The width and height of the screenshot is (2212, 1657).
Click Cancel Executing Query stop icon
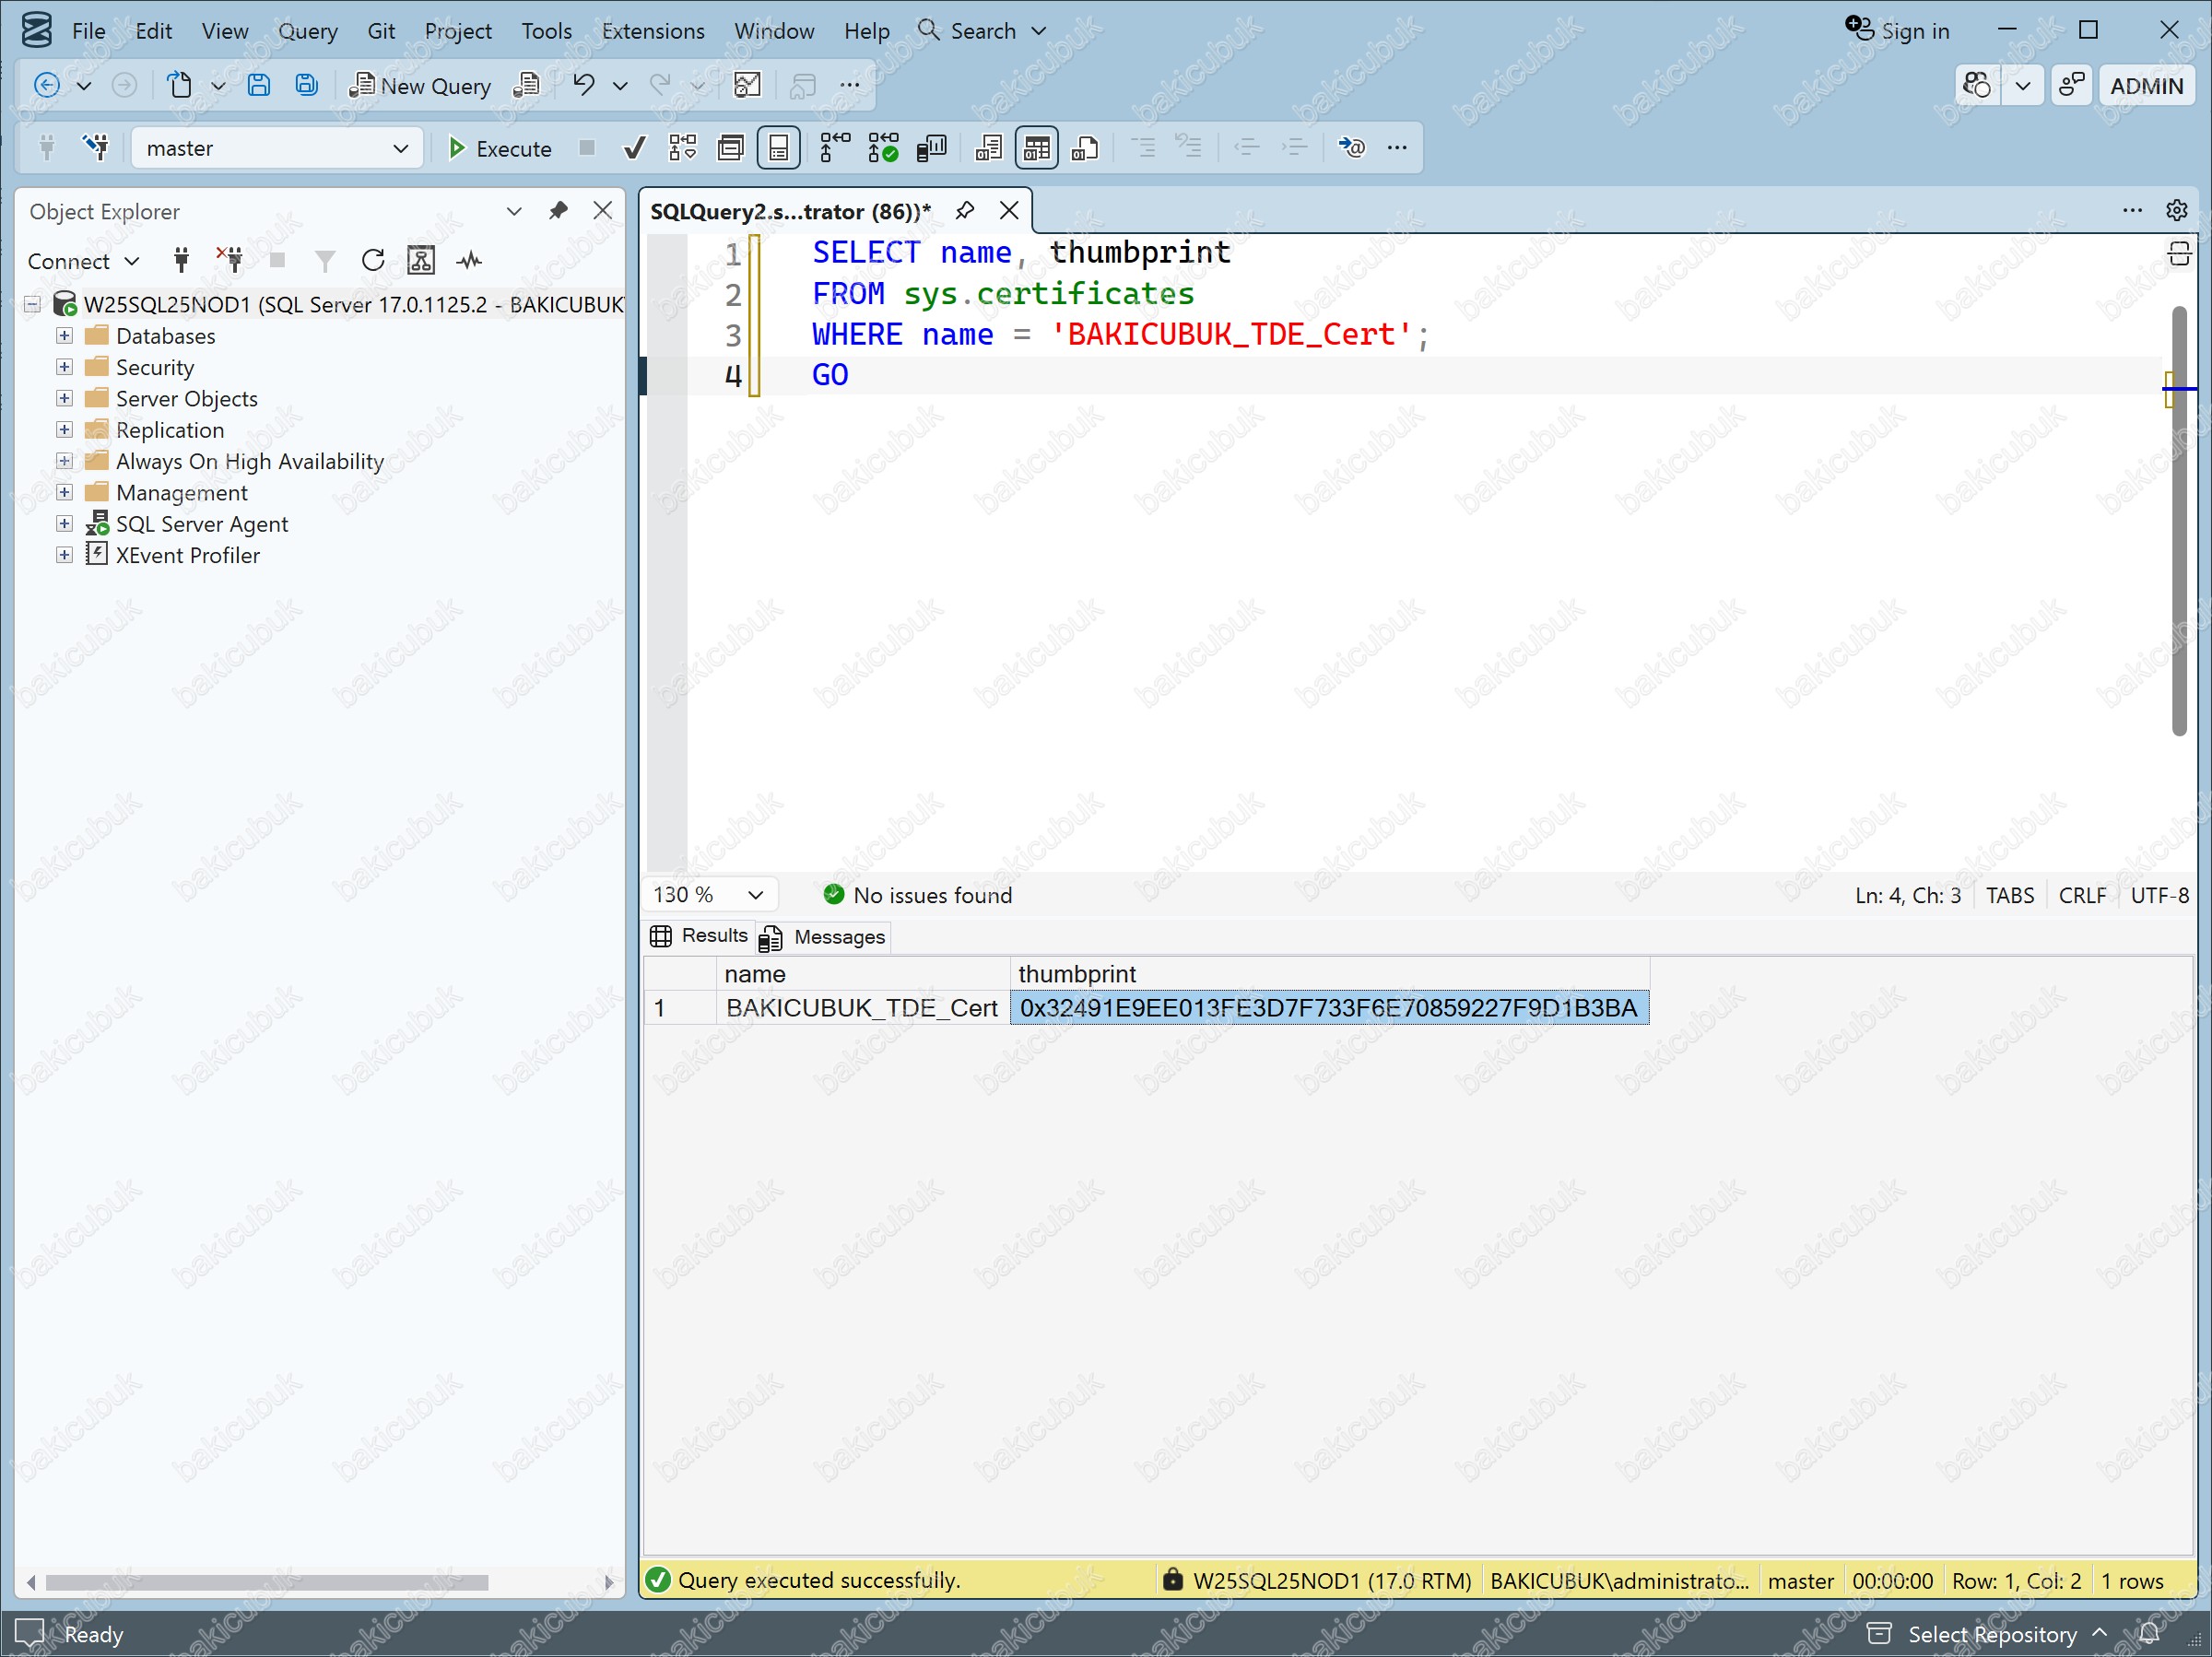pos(587,148)
